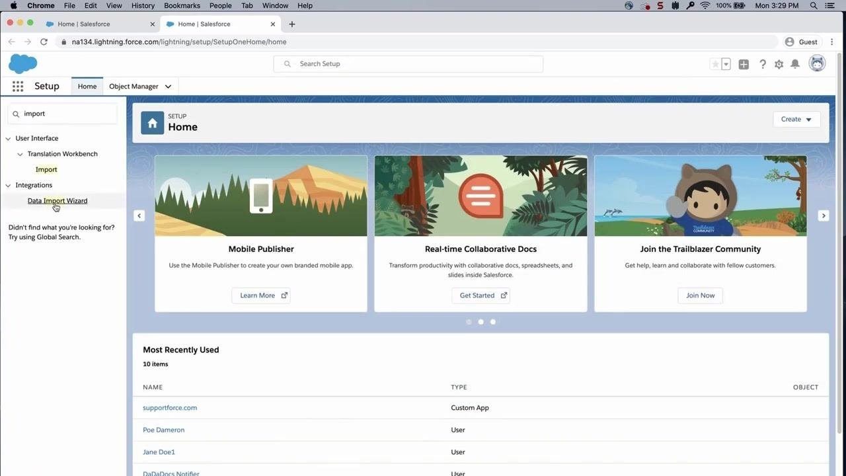This screenshot has height=476, width=846.
Task: Open the user profile avatar
Action: pyautogui.click(x=818, y=63)
